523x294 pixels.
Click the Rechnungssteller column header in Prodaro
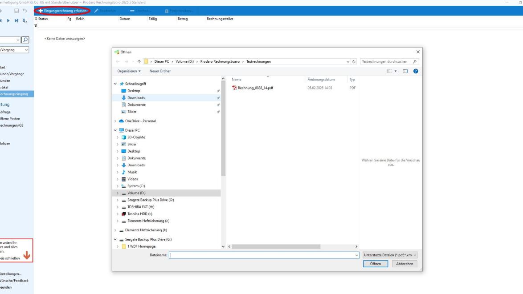(220, 19)
